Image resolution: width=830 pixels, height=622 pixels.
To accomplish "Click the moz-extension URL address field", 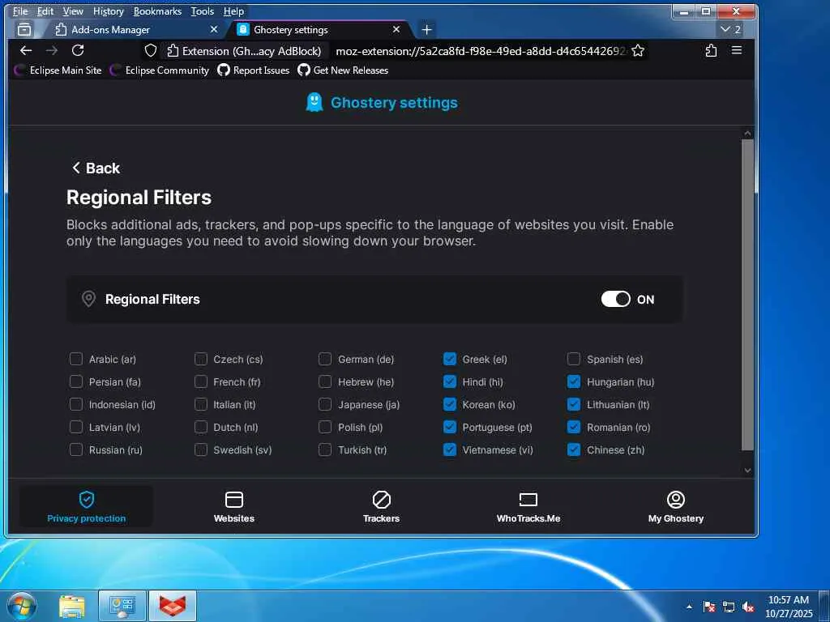I will 481,51.
